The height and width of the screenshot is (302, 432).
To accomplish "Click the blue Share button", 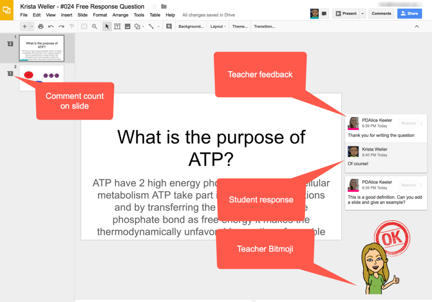I will 409,13.
